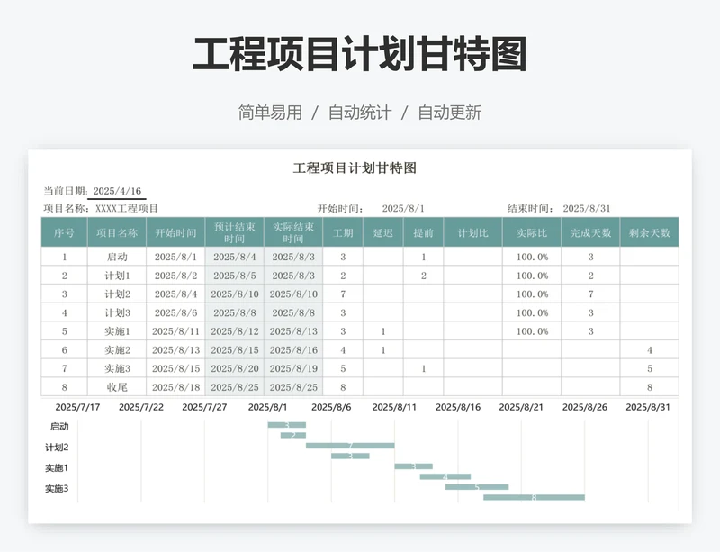Click the 启动 chart axis label
Screen dimensions: 720x552
click(59, 427)
